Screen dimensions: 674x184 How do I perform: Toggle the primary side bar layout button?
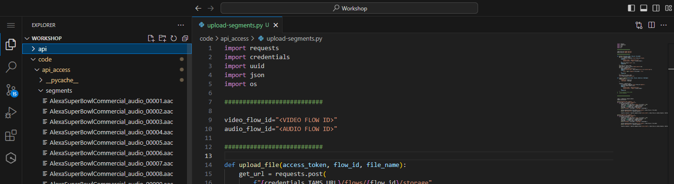coord(631,8)
